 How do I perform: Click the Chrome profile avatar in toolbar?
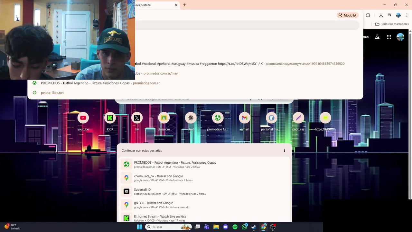click(x=398, y=15)
